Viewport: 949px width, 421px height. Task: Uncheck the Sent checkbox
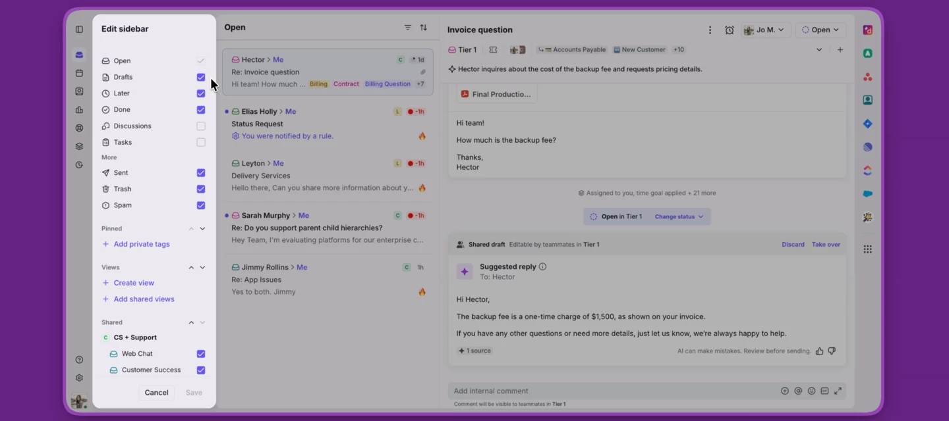201,173
